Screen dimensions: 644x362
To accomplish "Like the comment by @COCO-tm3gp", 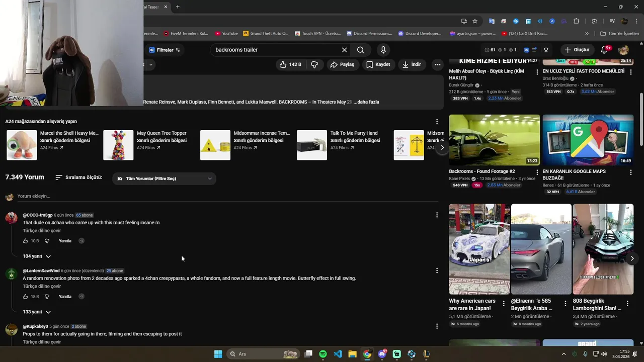I will (25, 241).
